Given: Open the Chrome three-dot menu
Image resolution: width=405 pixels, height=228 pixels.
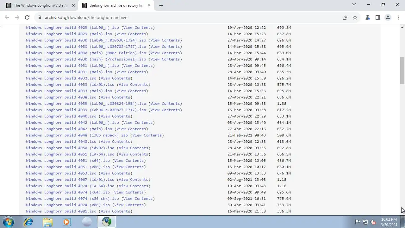Looking at the screenshot, I should coord(398,17).
